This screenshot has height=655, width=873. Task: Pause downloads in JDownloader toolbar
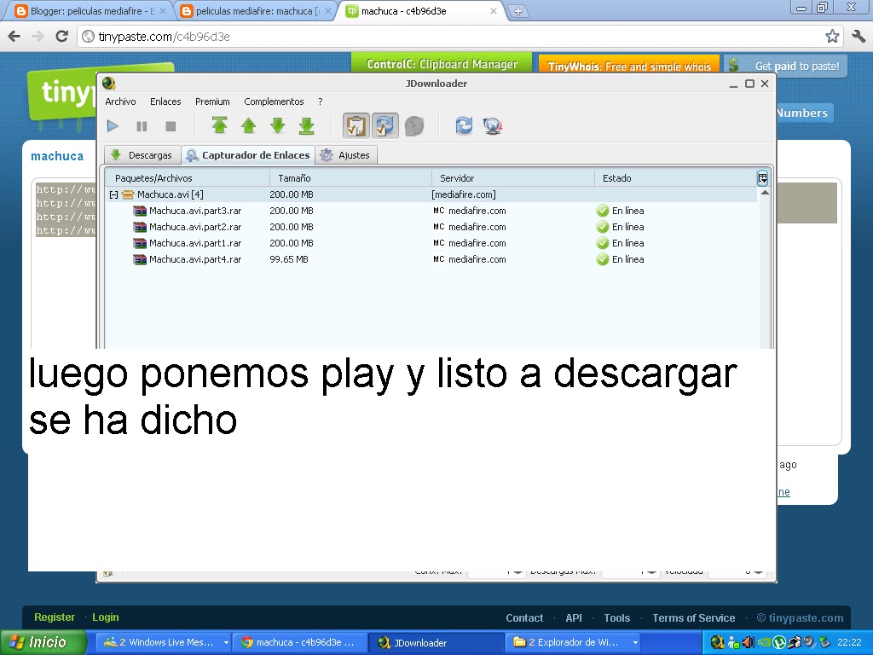142,126
